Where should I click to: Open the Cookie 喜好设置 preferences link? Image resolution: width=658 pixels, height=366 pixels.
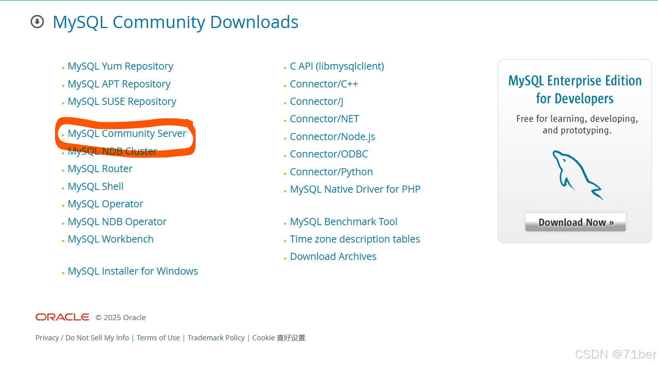click(279, 338)
